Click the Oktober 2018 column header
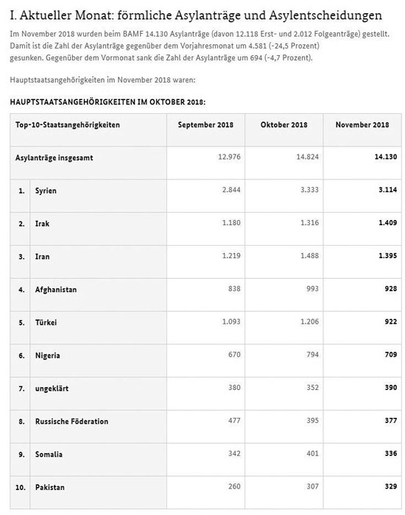This screenshot has width=405, height=515. (x=283, y=125)
